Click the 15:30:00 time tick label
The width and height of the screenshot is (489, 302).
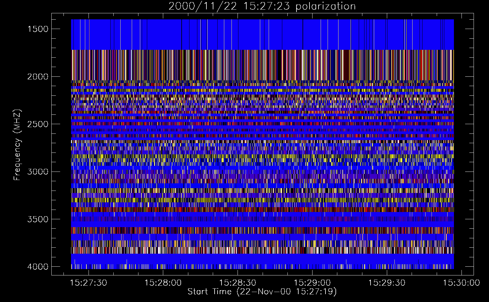tap(461, 283)
